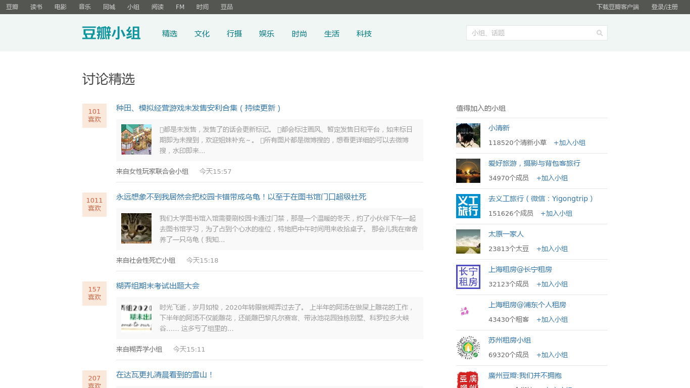Switch to 文化 category tab
This screenshot has height=388, width=690.
coord(202,33)
